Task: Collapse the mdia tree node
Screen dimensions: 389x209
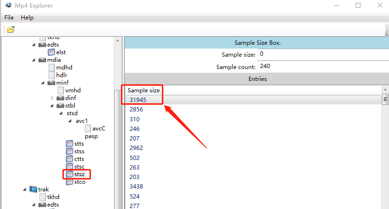Action: (x=34, y=60)
